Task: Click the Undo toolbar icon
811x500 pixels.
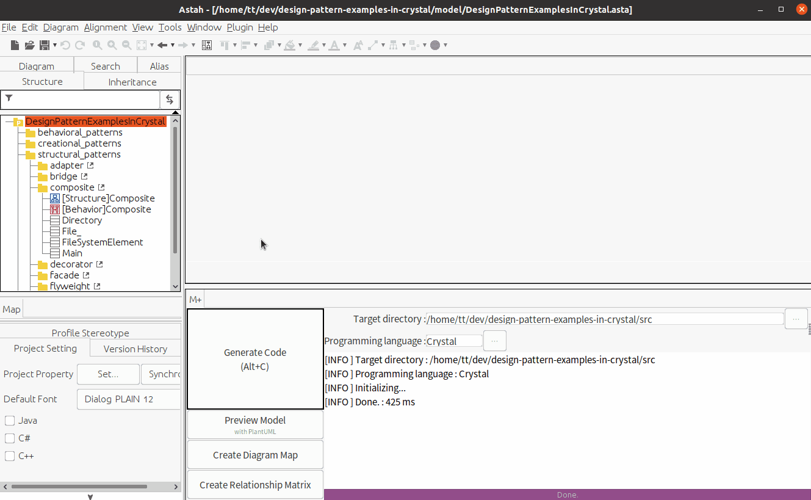Action: [65, 45]
